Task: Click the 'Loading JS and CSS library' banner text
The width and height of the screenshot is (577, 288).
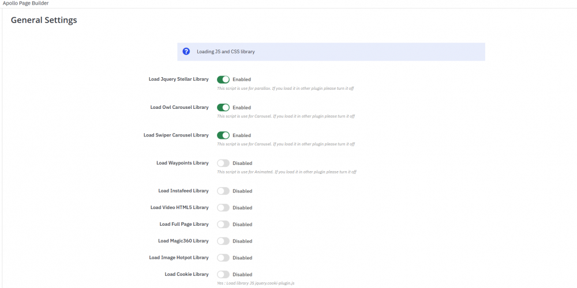Action: [x=226, y=52]
